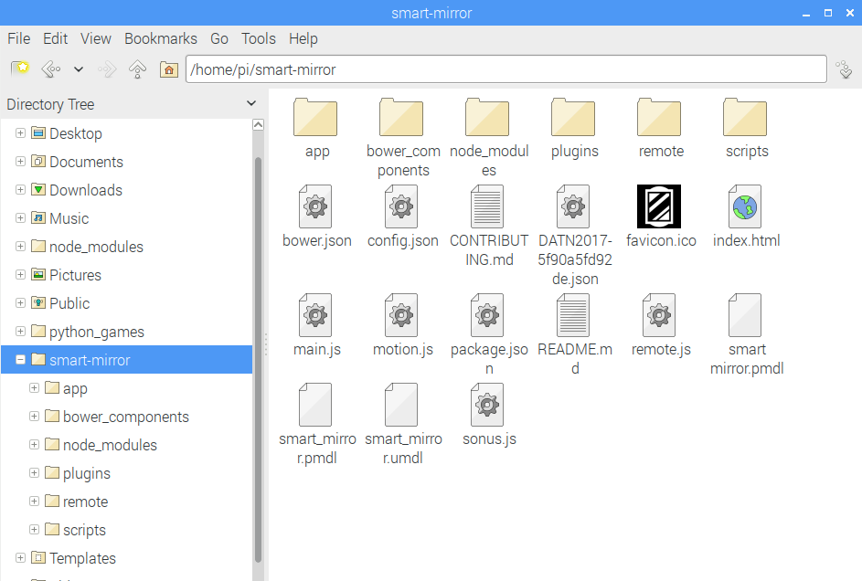
Task: Collapse the smart-mirror tree node
Action: tap(20, 360)
